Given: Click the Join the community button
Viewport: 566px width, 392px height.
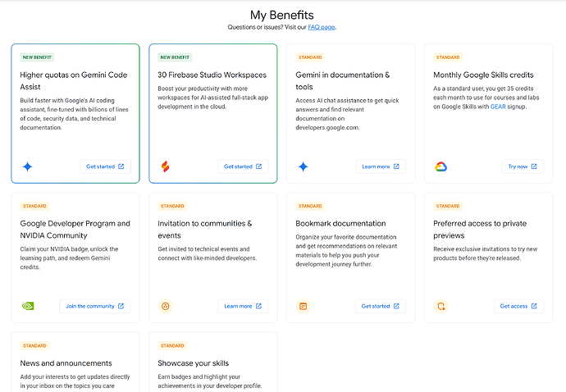Looking at the screenshot, I should [95, 306].
